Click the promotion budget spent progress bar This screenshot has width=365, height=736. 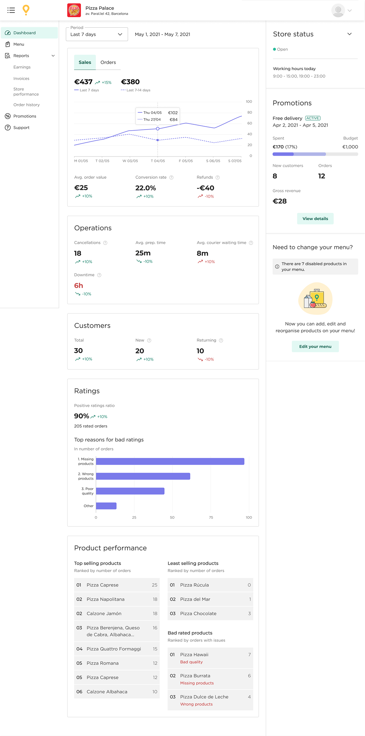click(315, 154)
